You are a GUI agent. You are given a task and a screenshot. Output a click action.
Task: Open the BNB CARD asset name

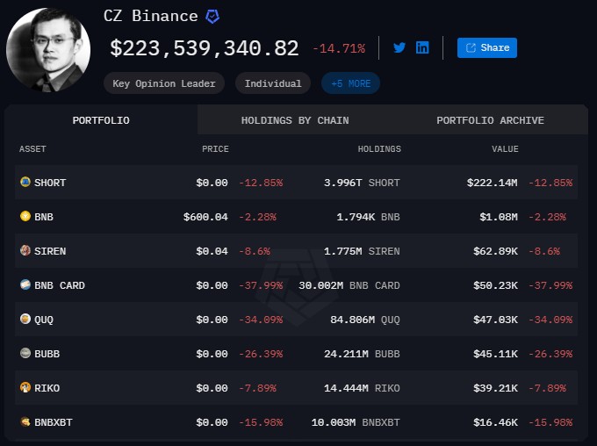coord(60,285)
